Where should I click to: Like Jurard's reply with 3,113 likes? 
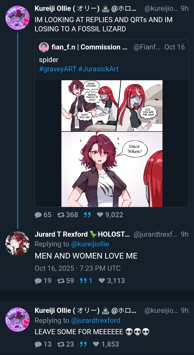[x=112, y=281]
